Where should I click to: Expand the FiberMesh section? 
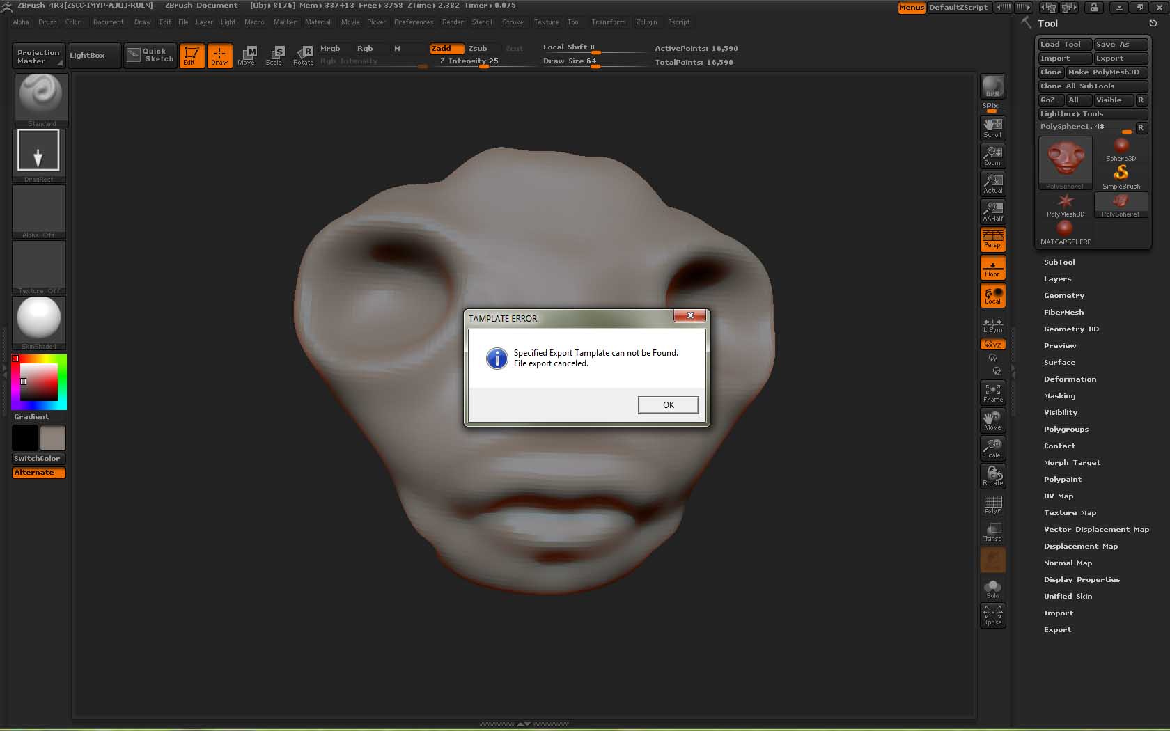click(1063, 313)
